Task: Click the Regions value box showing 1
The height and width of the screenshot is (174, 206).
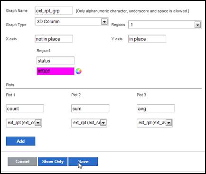Action: click(165, 25)
